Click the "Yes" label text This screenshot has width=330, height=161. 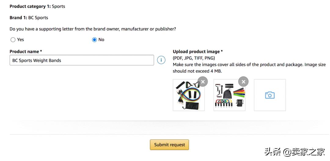tap(20, 40)
